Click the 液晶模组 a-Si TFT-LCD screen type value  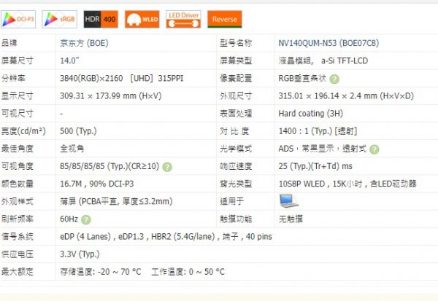point(323,60)
